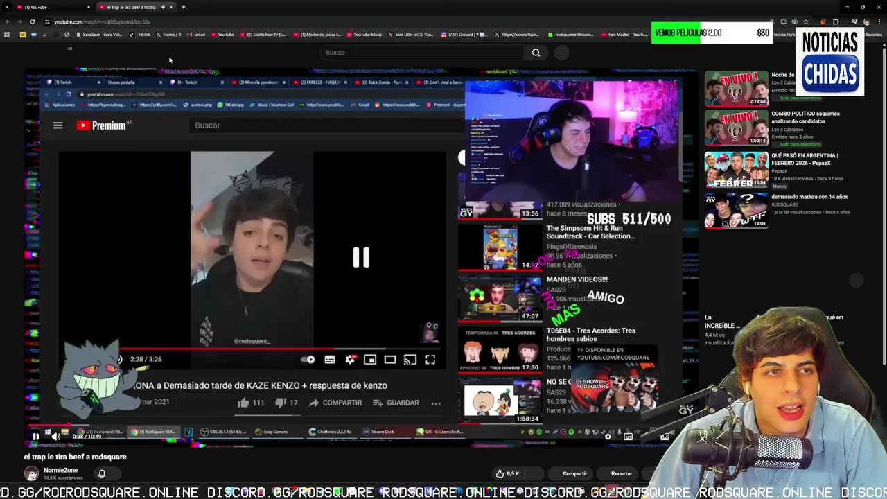Open the SoraSave bookmark
This screenshot has height=499, width=887.
coord(99,34)
